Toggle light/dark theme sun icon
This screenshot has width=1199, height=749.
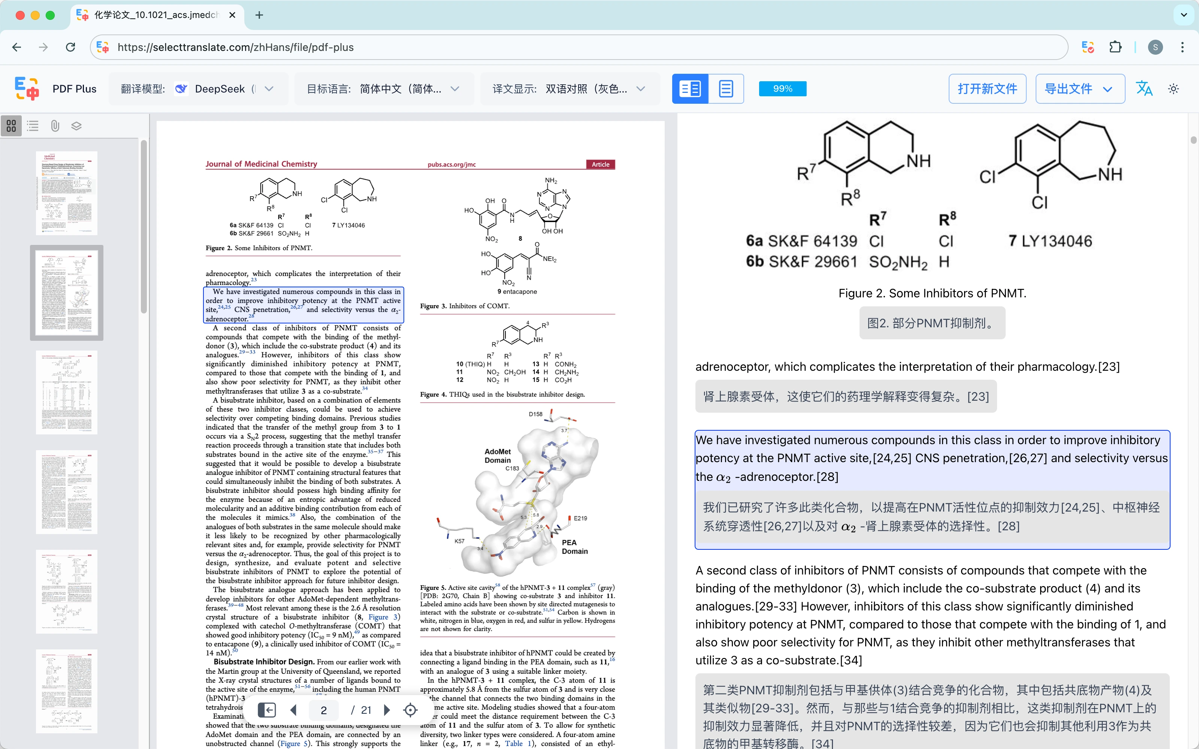(1173, 89)
